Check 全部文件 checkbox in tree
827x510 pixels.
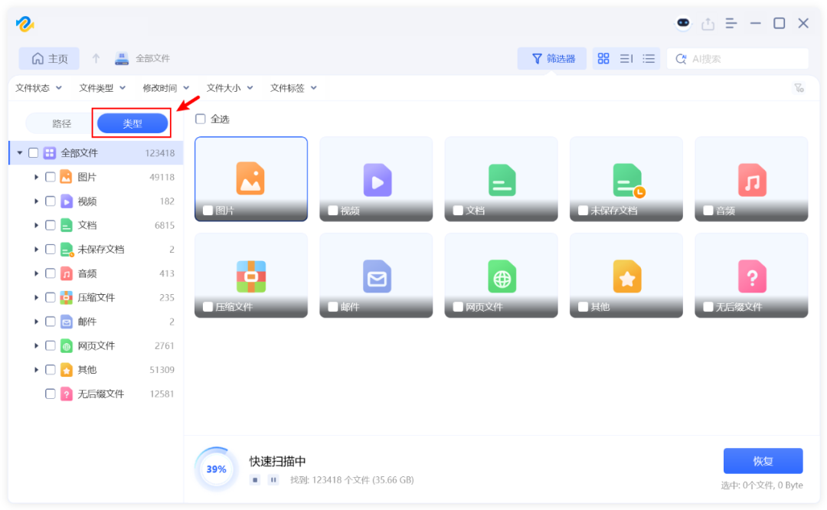33,153
